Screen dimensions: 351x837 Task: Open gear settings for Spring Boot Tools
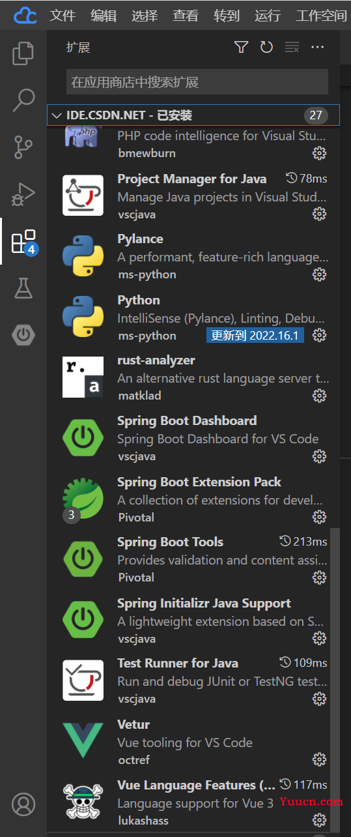319,578
